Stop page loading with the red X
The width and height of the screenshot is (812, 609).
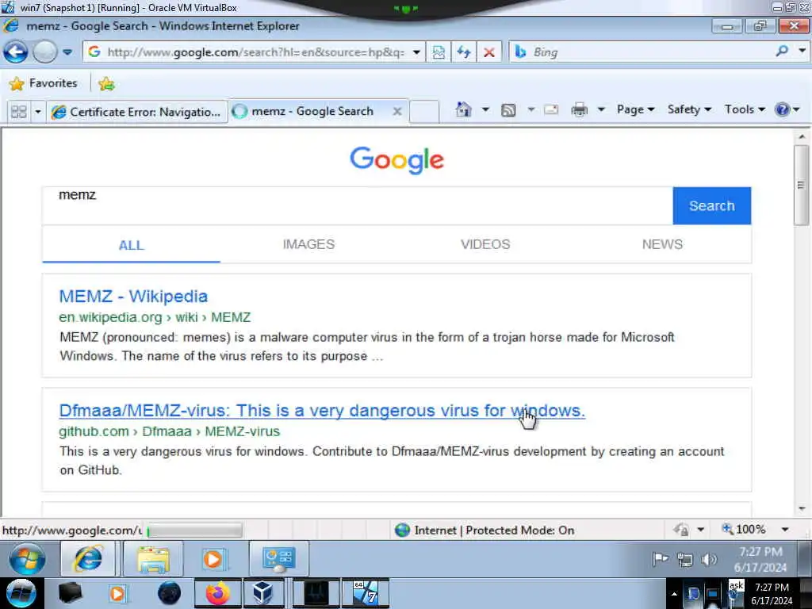click(x=488, y=52)
